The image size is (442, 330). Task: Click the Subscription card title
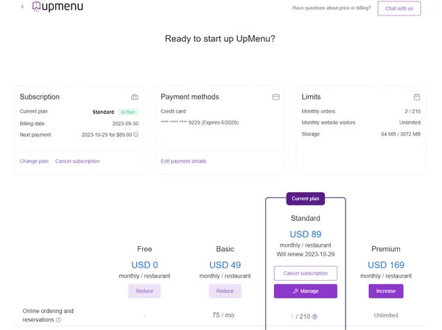coord(40,96)
